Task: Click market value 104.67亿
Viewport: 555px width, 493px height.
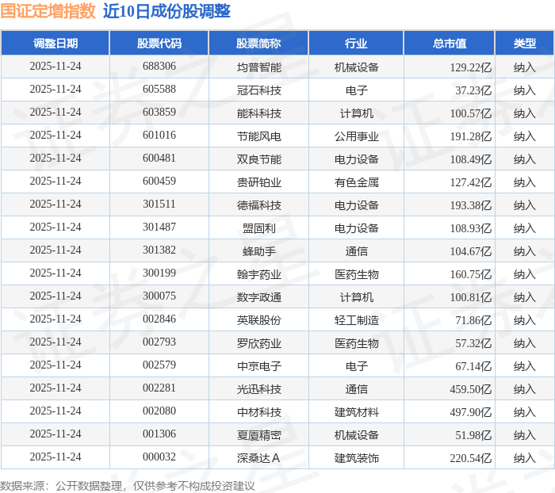Action: tap(470, 251)
